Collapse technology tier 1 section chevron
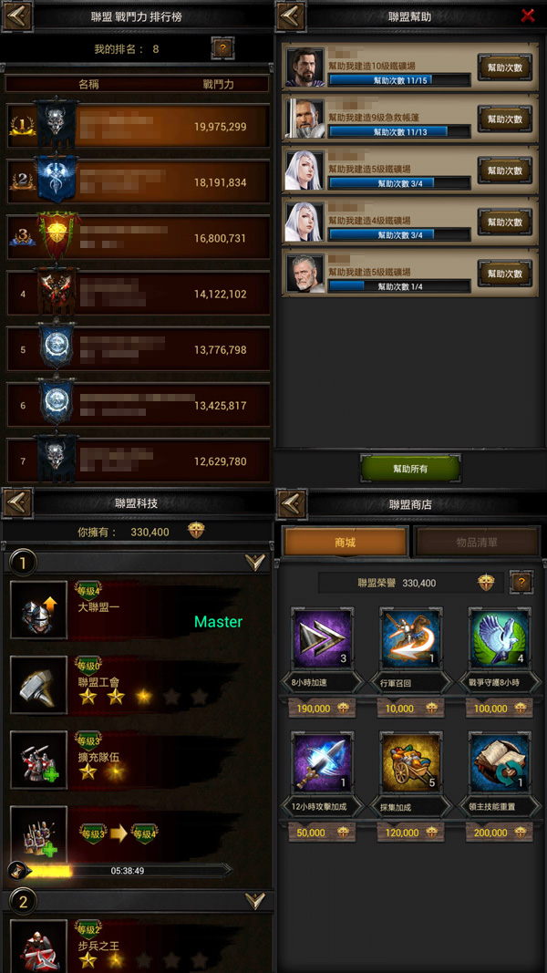 tap(255, 563)
